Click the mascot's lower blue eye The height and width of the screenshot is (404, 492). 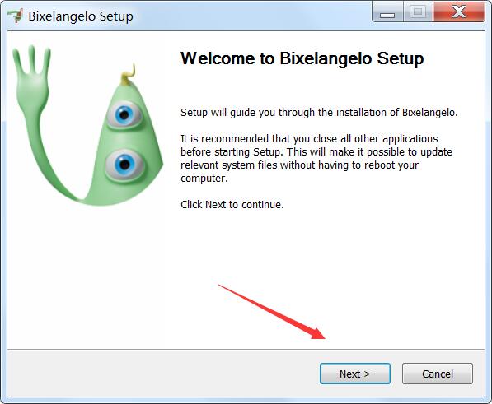pyautogui.click(x=124, y=165)
